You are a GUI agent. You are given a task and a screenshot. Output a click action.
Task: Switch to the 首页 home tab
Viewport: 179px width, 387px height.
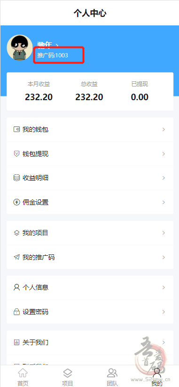click(23, 377)
